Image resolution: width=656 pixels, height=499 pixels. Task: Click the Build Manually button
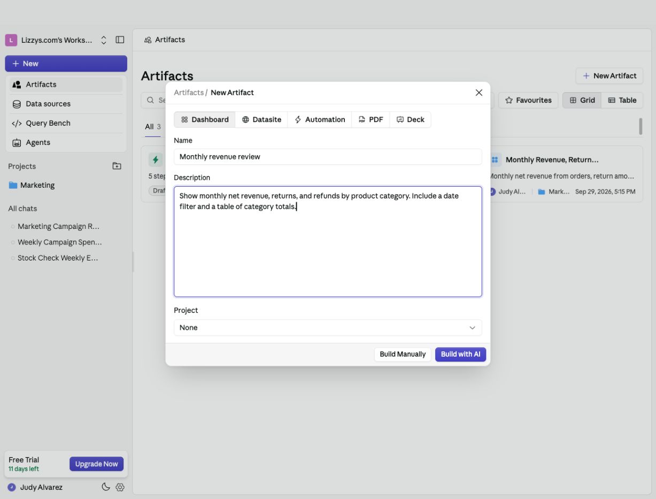[x=403, y=354]
